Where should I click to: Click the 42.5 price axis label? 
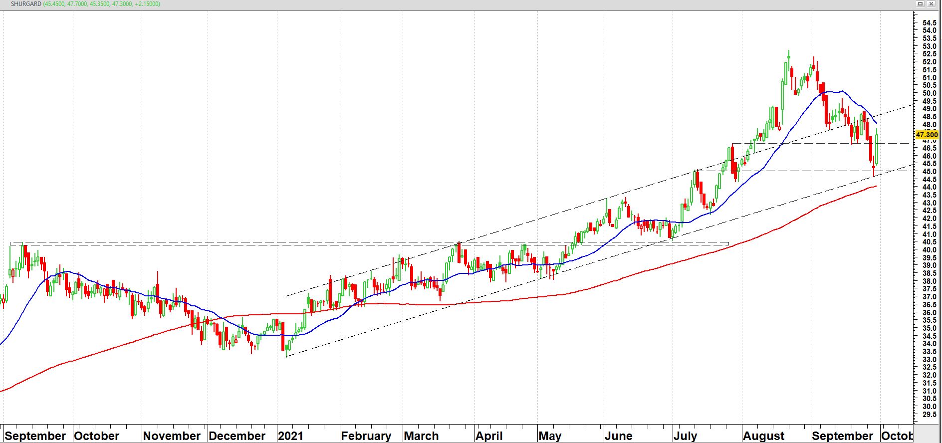coord(930,211)
